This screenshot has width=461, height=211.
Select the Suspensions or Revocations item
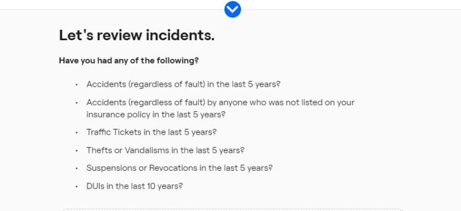coord(179,168)
